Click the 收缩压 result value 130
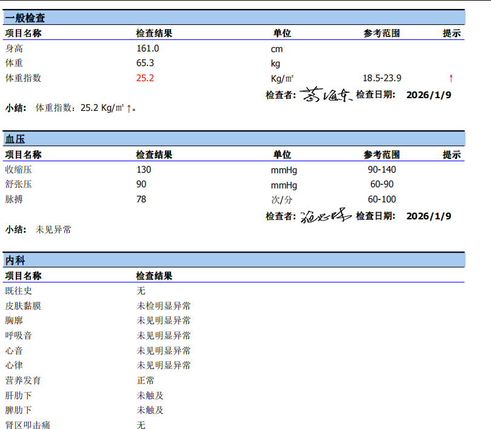491x429 pixels. click(144, 170)
